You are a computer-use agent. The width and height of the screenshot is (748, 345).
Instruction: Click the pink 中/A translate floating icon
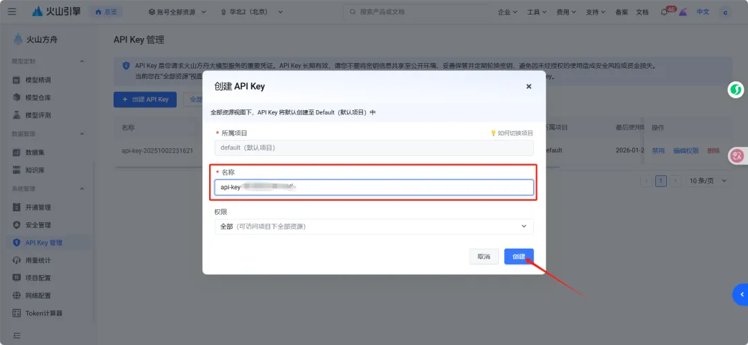[737, 156]
